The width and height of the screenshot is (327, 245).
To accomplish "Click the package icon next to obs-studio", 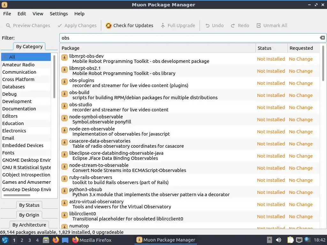I will 65,106.
